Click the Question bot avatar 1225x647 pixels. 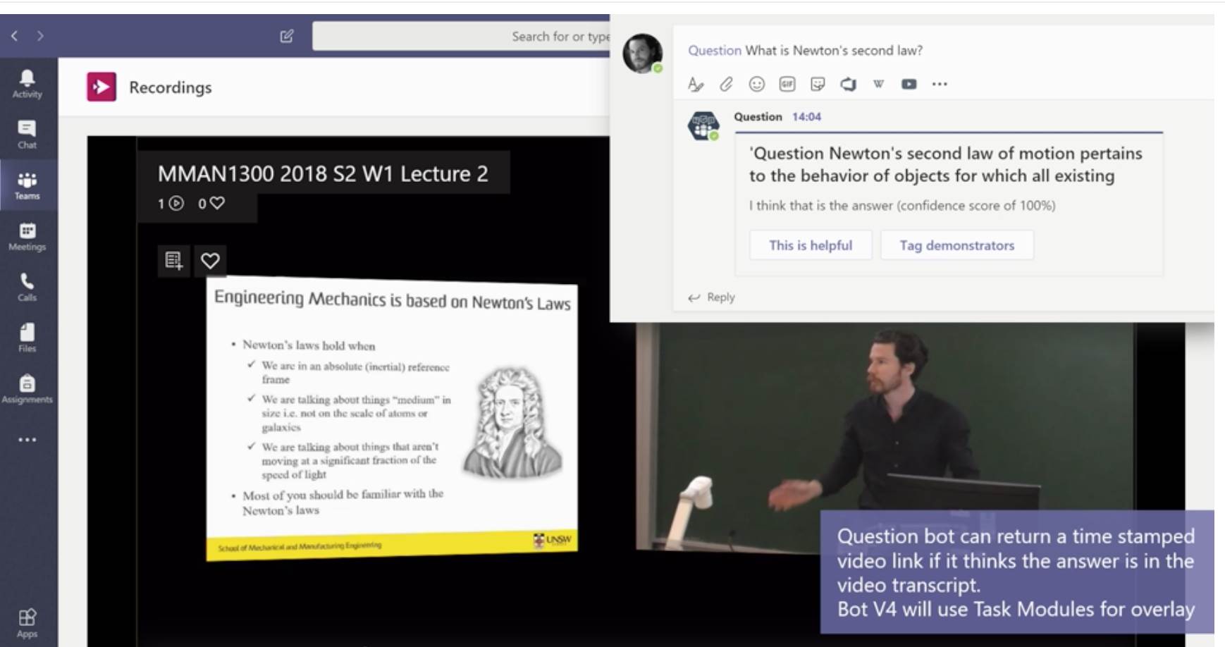click(x=703, y=126)
